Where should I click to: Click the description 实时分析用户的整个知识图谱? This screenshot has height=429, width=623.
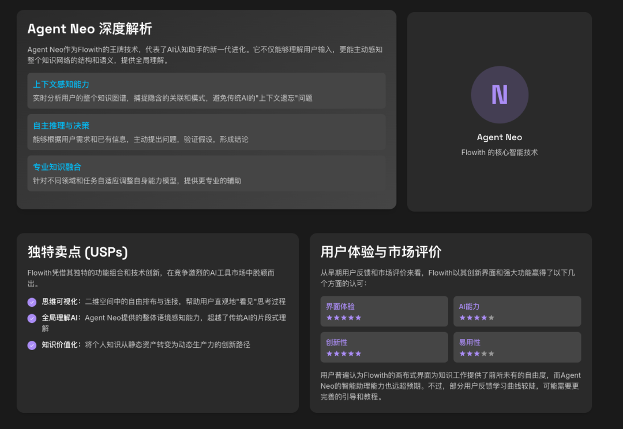pos(172,98)
